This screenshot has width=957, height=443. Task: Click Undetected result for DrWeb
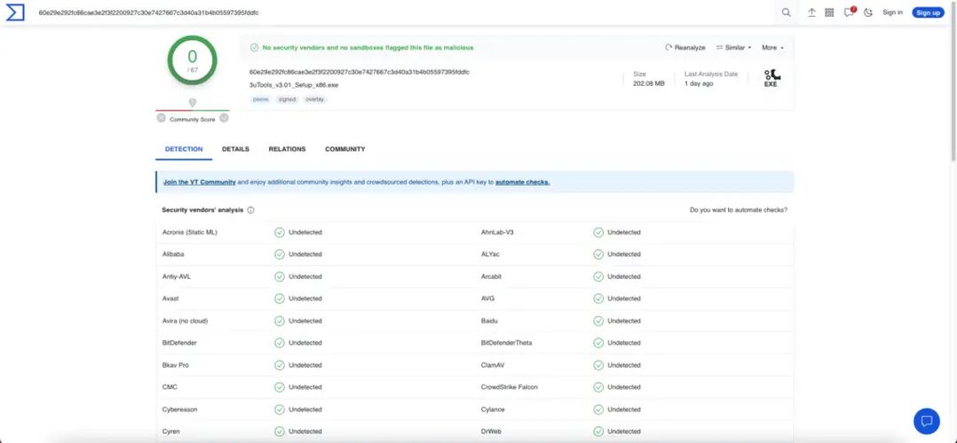624,431
